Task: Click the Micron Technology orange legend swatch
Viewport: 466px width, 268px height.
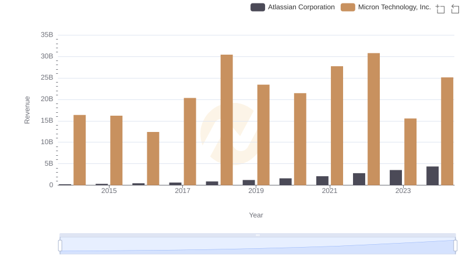Action: pos(348,7)
